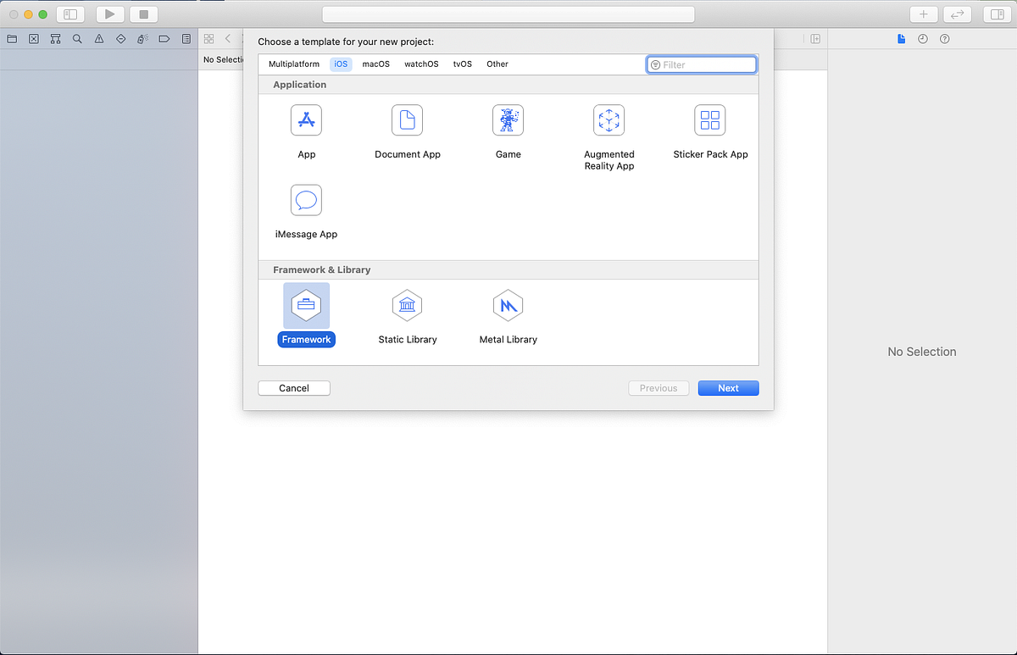Image resolution: width=1017 pixels, height=655 pixels.
Task: Switch to the watchOS tab
Action: click(x=421, y=64)
